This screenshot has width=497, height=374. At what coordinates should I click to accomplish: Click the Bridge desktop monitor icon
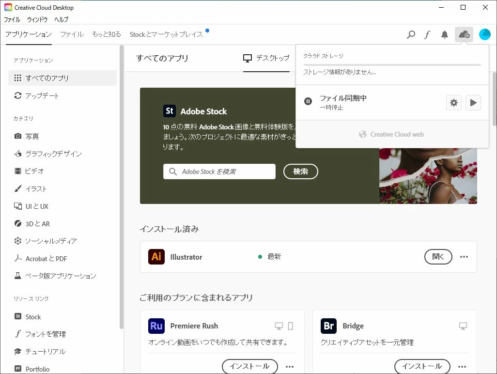(x=463, y=326)
